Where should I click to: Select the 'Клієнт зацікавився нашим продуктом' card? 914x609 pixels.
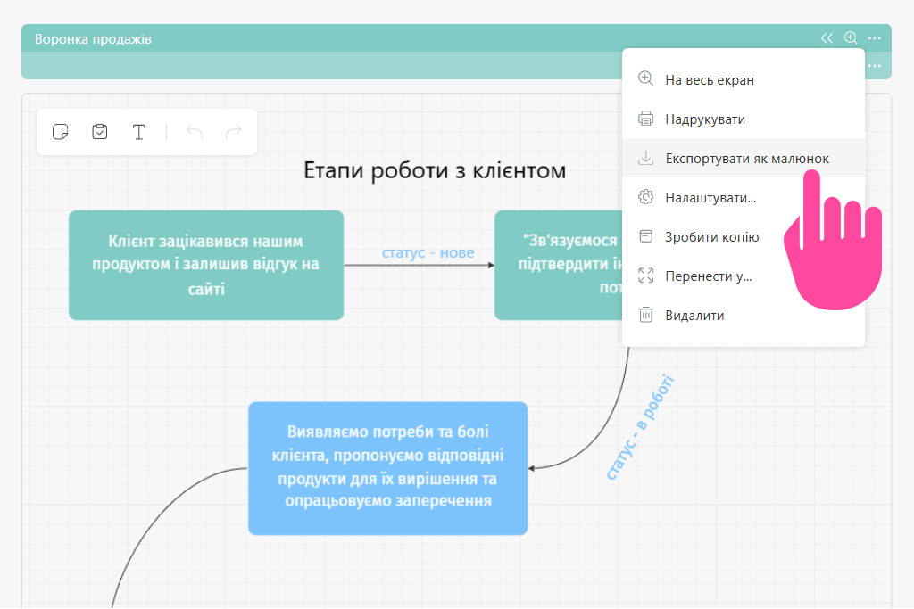206,265
